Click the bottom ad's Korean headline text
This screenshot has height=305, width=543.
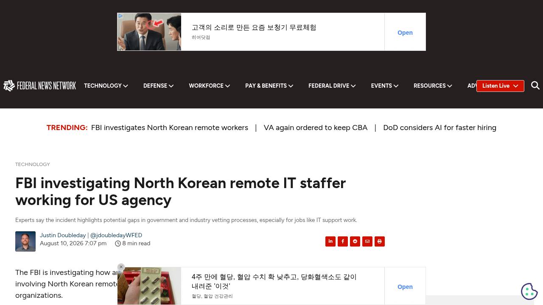pyautogui.click(x=274, y=281)
